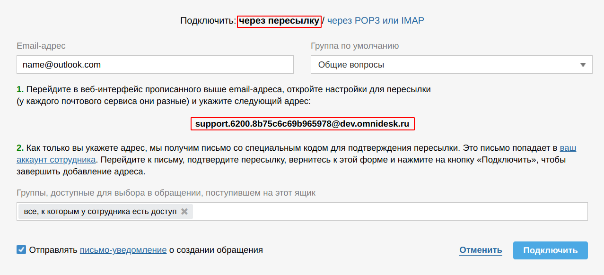Viewport: 604px width, 275px height.
Task: Click the Email-адрес input field
Action: [155, 65]
